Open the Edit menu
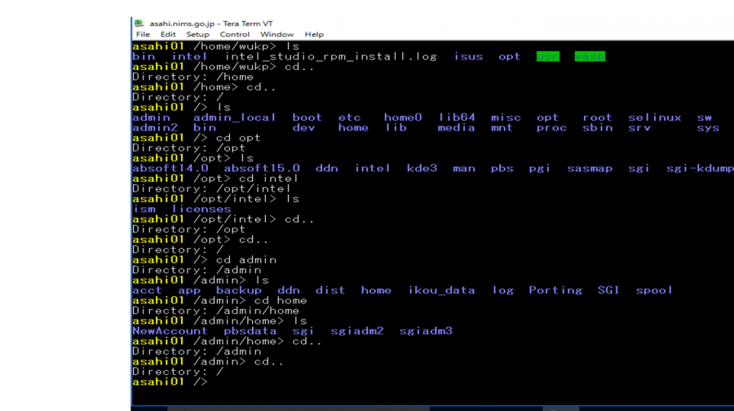The image size is (734, 411). (x=167, y=34)
